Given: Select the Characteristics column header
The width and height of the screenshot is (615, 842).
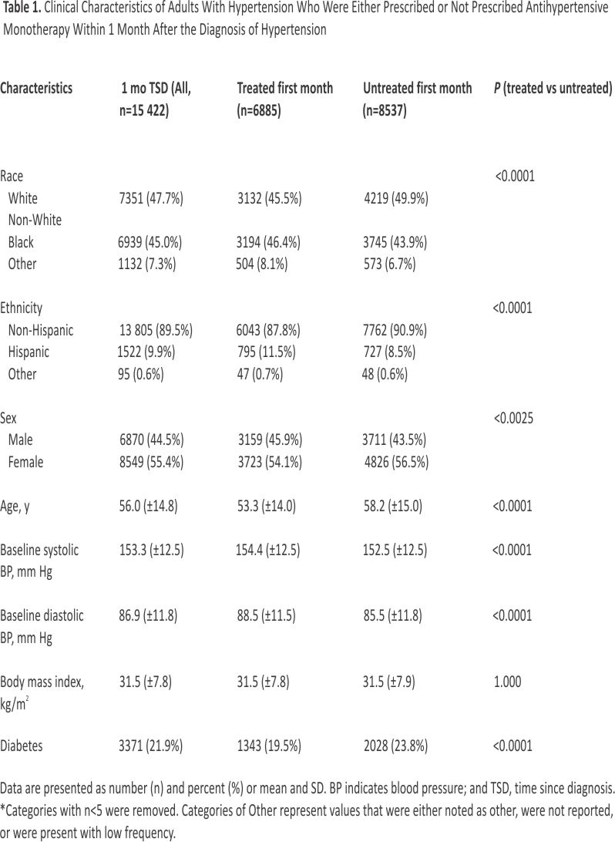Looking at the screenshot, I should [x=36, y=88].
